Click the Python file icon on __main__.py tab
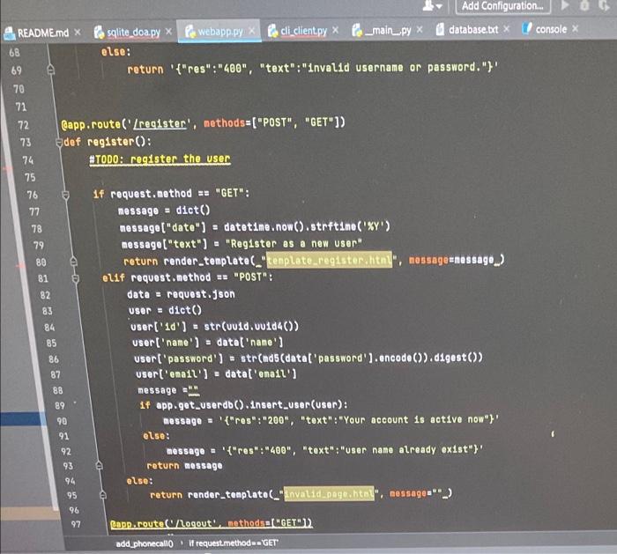 pos(357,30)
